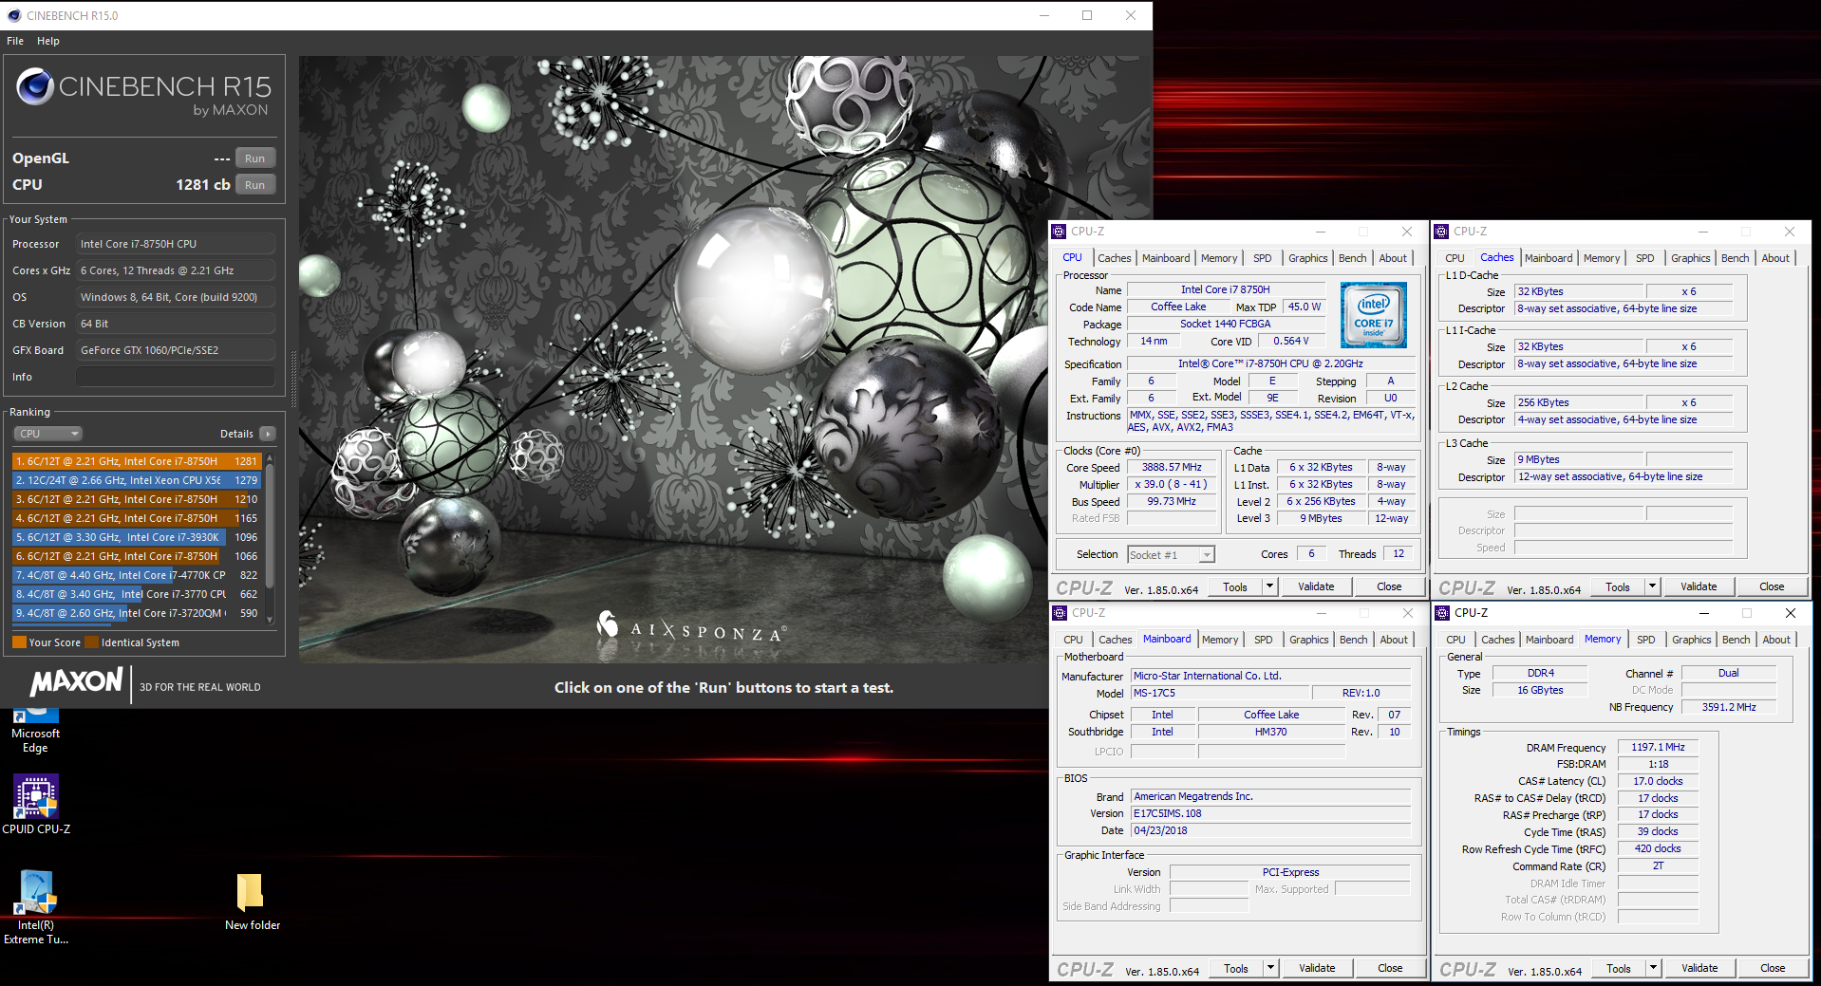
Task: Expand Tools arrow in Caches tab window
Action: point(1652,586)
